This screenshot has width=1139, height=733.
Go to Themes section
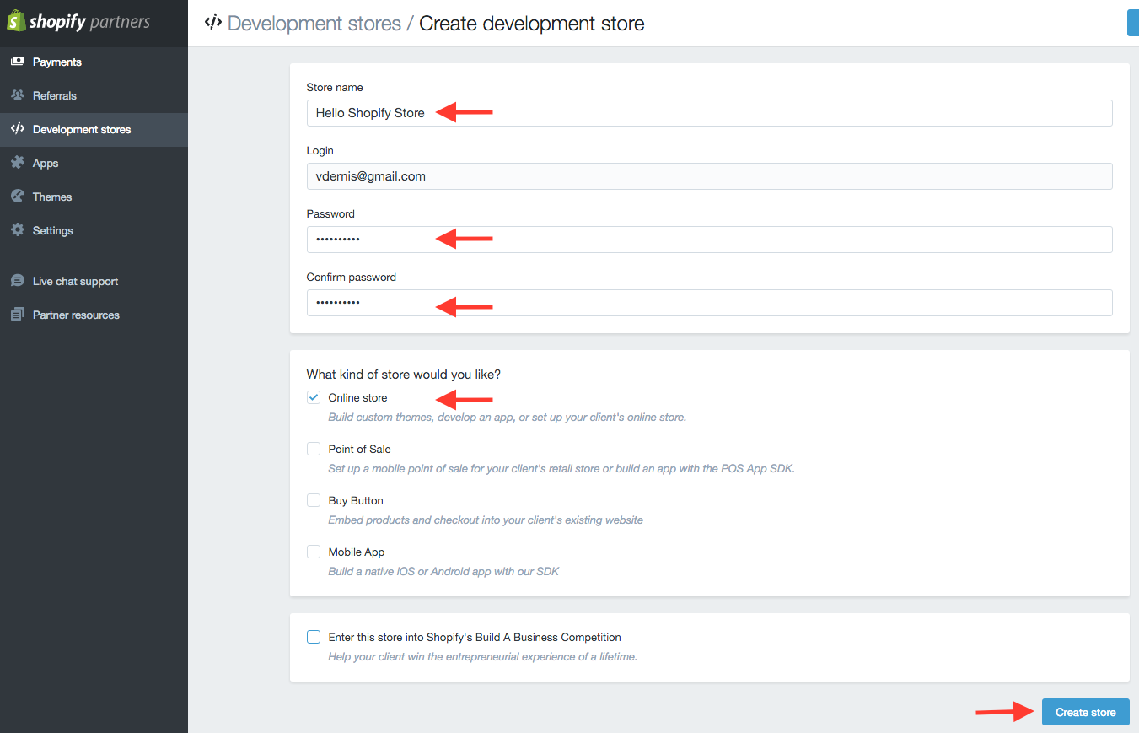click(x=94, y=197)
